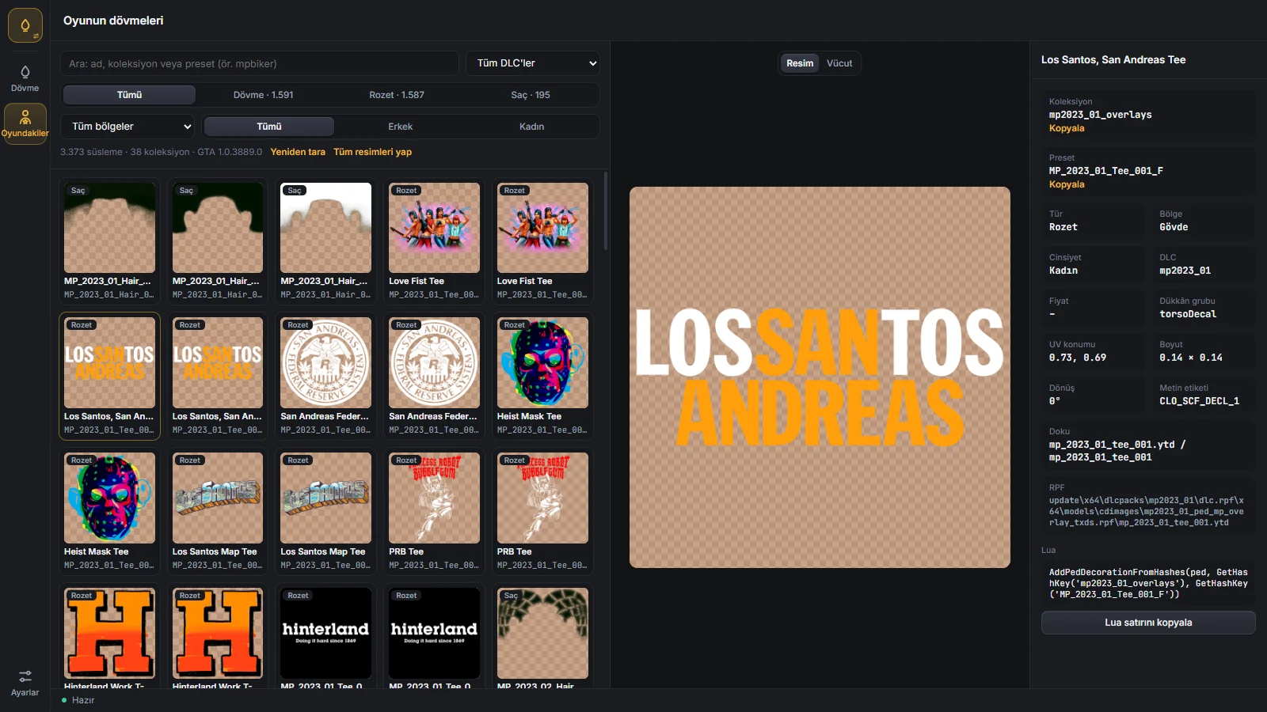Focus the search field for decorations
Viewport: 1267px width, 712px height.
(x=260, y=63)
